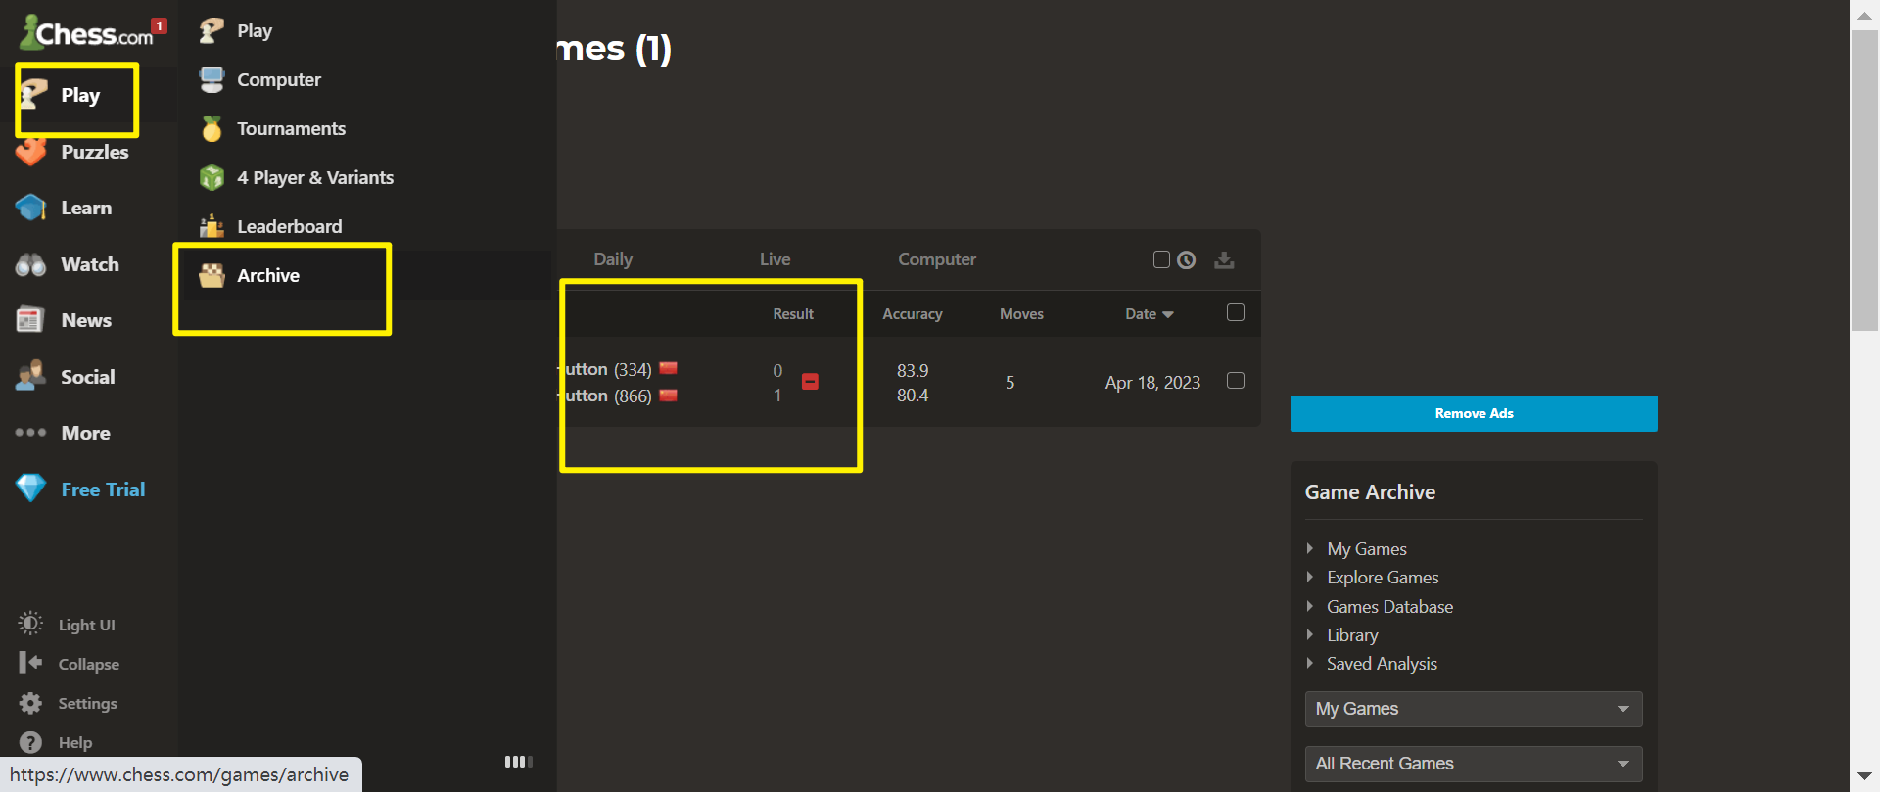The height and width of the screenshot is (792, 1880).
Task: Click the player rated (866)
Action: pyautogui.click(x=607, y=396)
